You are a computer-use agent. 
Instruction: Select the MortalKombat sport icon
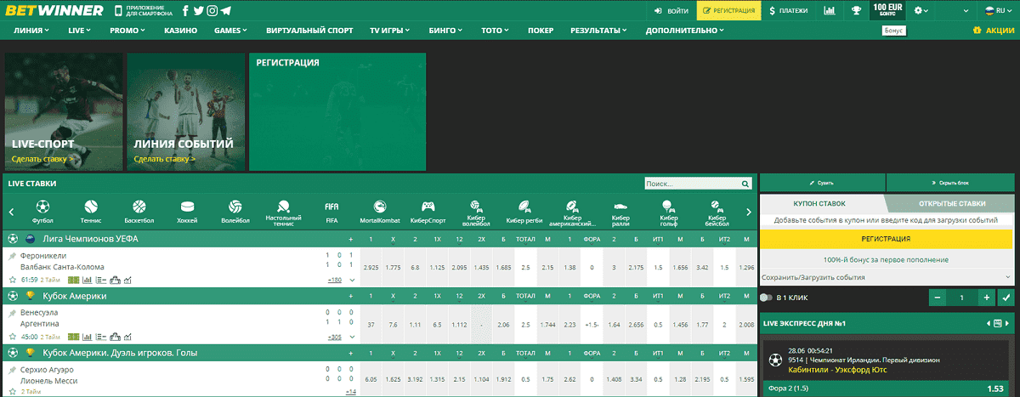[380, 207]
